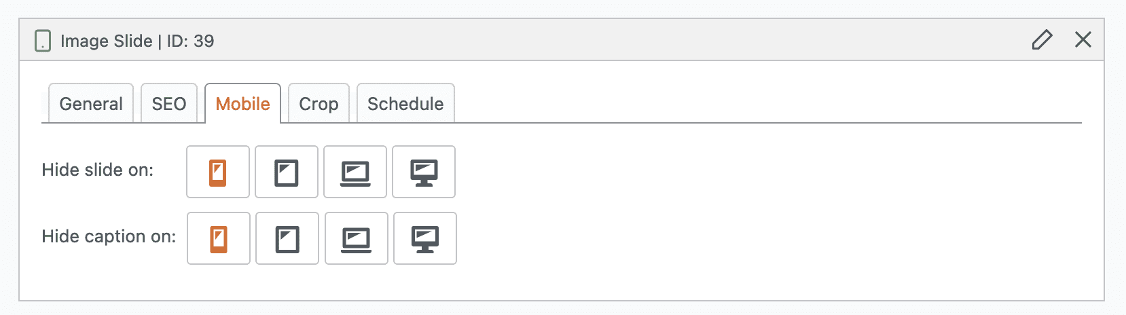Hide slide on desktop monitors
This screenshot has height=315, width=1126.
[x=424, y=172]
